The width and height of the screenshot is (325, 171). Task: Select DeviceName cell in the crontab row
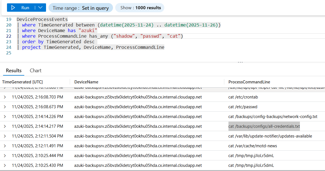point(138,97)
